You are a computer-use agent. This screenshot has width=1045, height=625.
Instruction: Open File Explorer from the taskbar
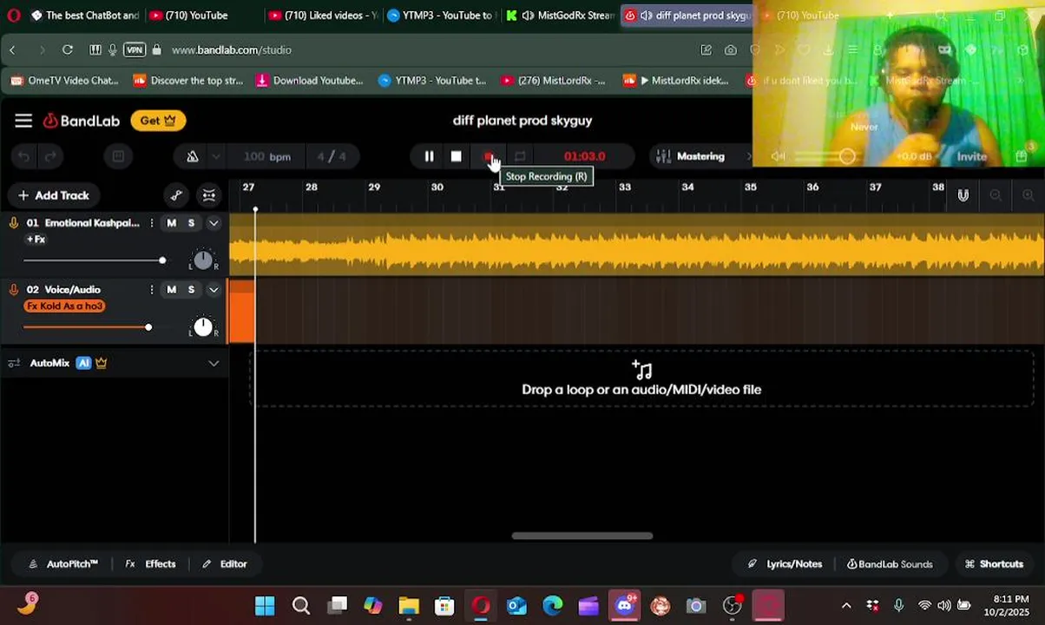pyautogui.click(x=409, y=605)
